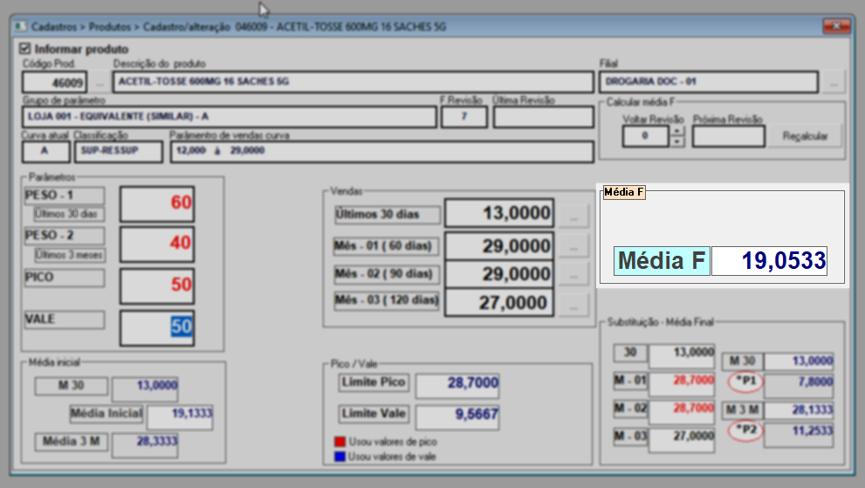The height and width of the screenshot is (488, 865).
Task: Click Mês - 01 sales value 29,0000
Action: click(x=498, y=245)
